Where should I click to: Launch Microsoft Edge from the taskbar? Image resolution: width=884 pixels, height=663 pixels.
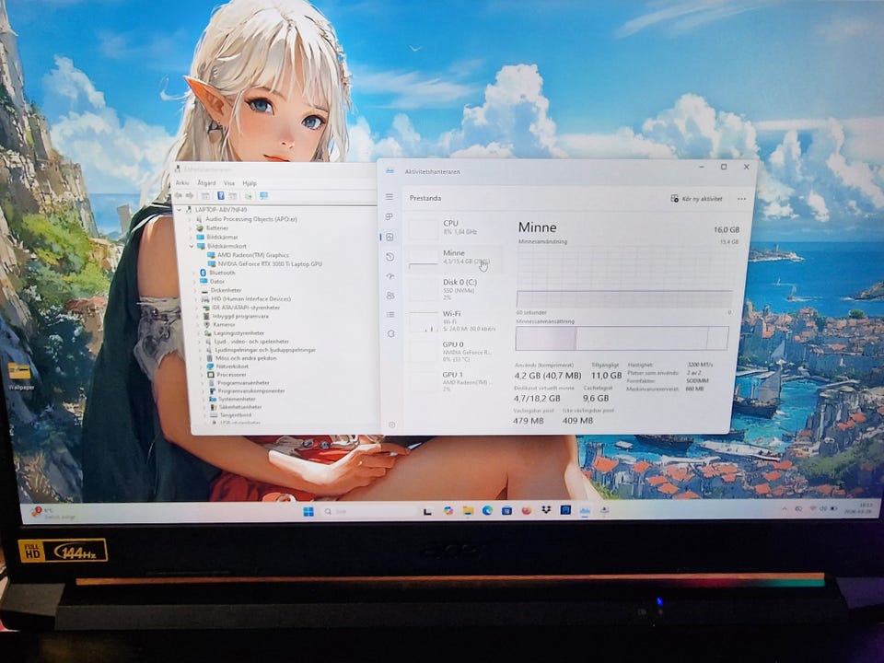click(x=487, y=511)
